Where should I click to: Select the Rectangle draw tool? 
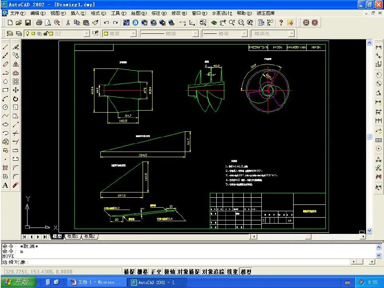[x=5, y=90]
